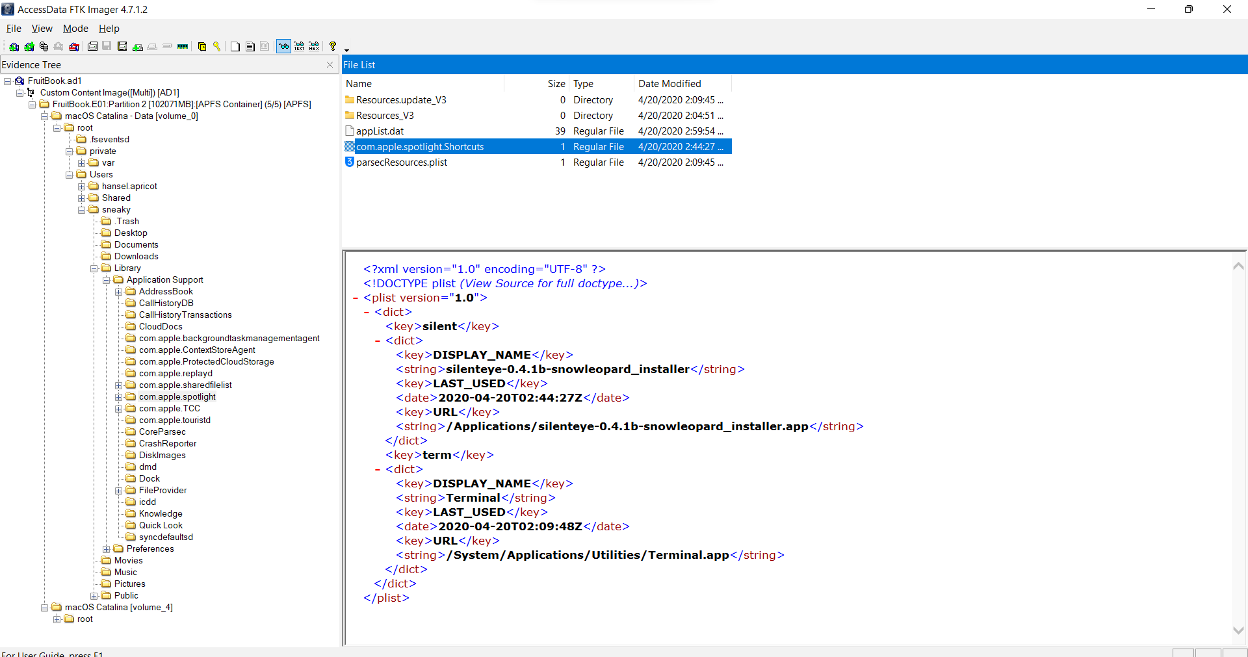Sort file list by Type column
This screenshot has height=657, width=1248.
602,84
